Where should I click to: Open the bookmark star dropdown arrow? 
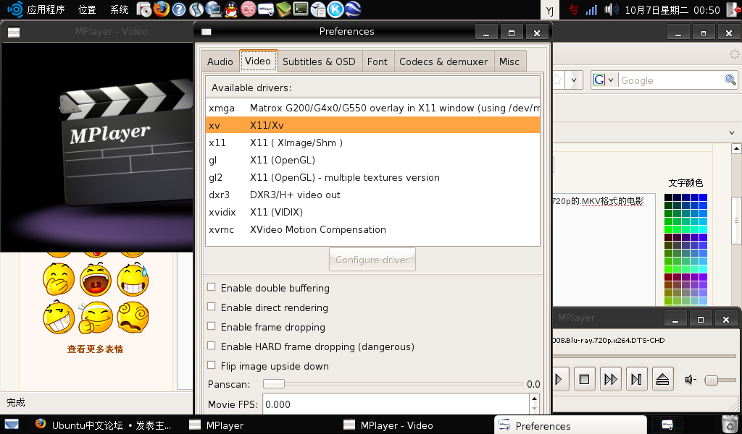tap(574, 80)
